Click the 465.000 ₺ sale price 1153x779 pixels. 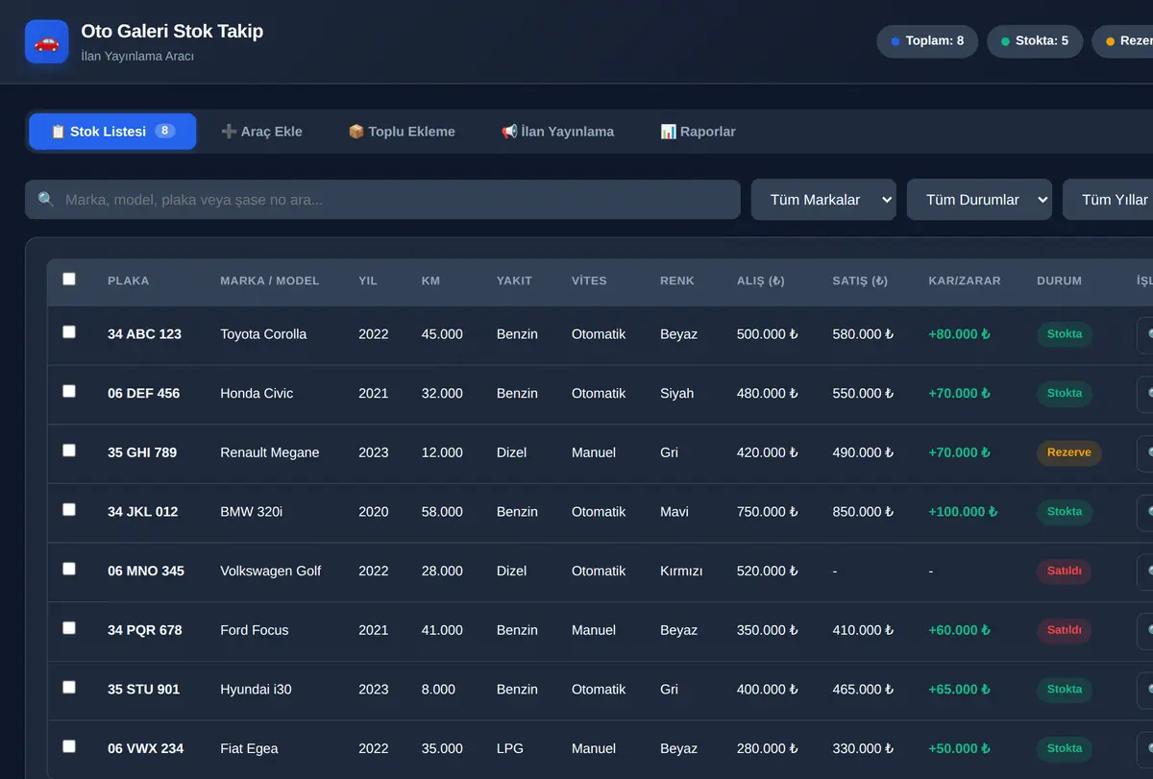click(x=863, y=690)
